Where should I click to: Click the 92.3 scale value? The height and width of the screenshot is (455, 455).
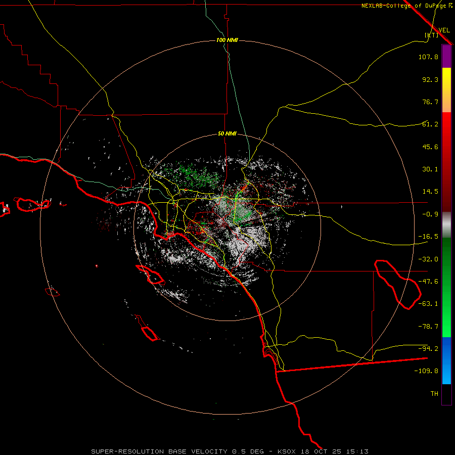tap(430, 79)
